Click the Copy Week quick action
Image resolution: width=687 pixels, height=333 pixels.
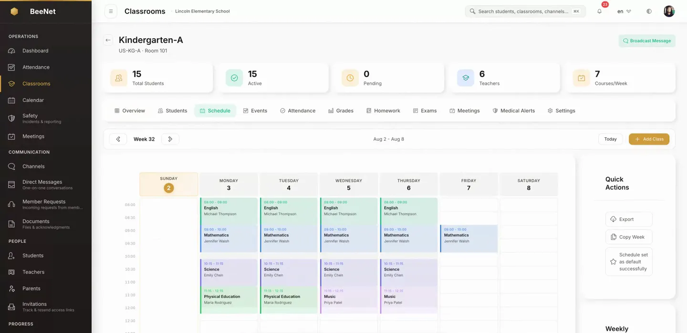[x=629, y=237]
